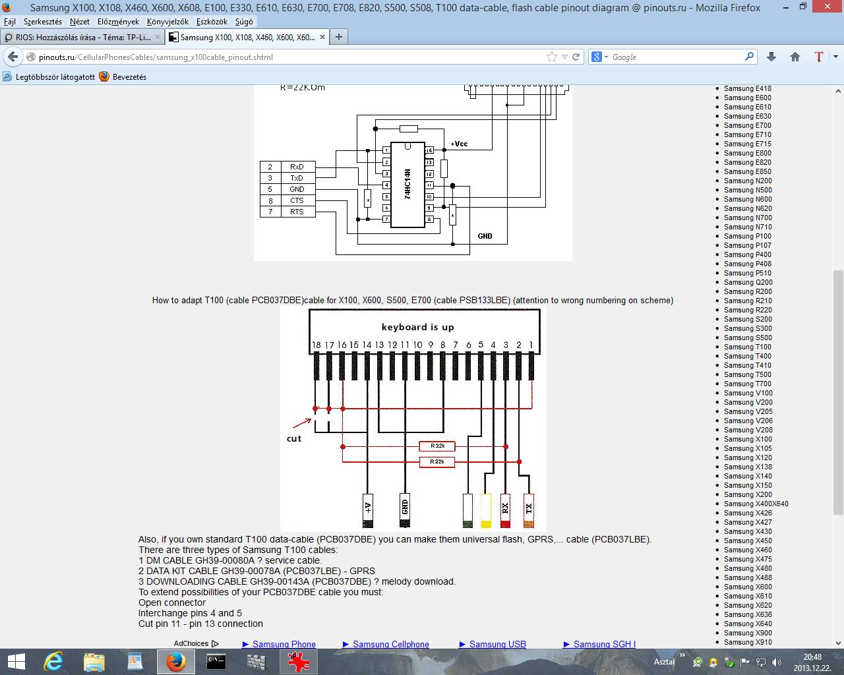Screen dimensions: 844x675
Task: Open the Nézet menu
Action: point(80,22)
